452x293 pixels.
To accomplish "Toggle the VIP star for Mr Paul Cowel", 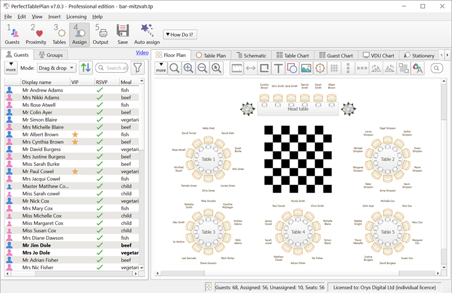I will pos(75,171).
